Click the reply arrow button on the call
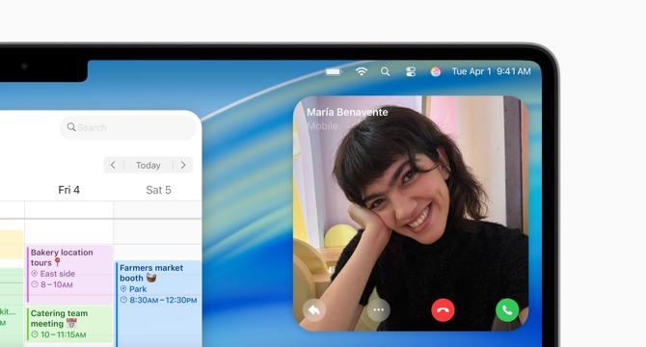Image resolution: width=646 pixels, height=347 pixels. click(x=314, y=310)
